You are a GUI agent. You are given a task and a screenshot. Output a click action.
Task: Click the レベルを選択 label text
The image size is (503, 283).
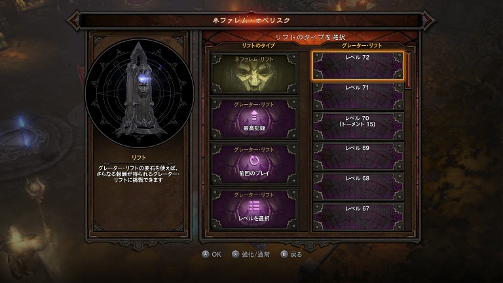254,219
